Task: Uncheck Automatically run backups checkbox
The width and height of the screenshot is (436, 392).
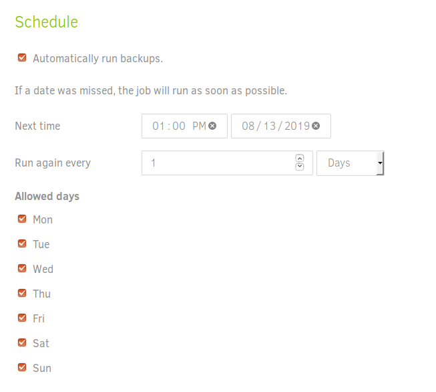Action: [22, 58]
